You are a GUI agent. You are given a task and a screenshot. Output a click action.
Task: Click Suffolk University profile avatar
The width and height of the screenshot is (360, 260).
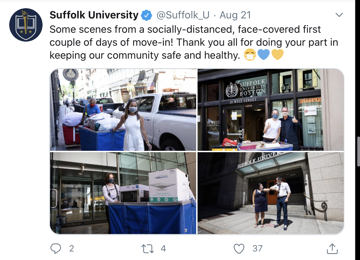[26, 25]
